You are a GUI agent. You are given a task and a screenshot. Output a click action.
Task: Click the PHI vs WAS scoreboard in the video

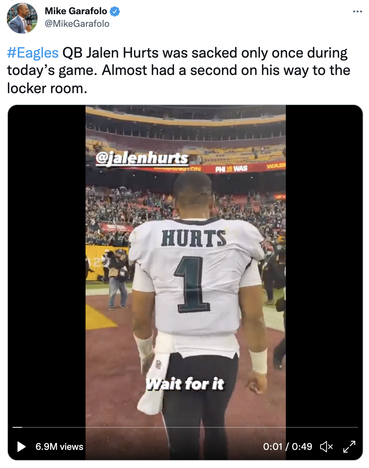231,168
